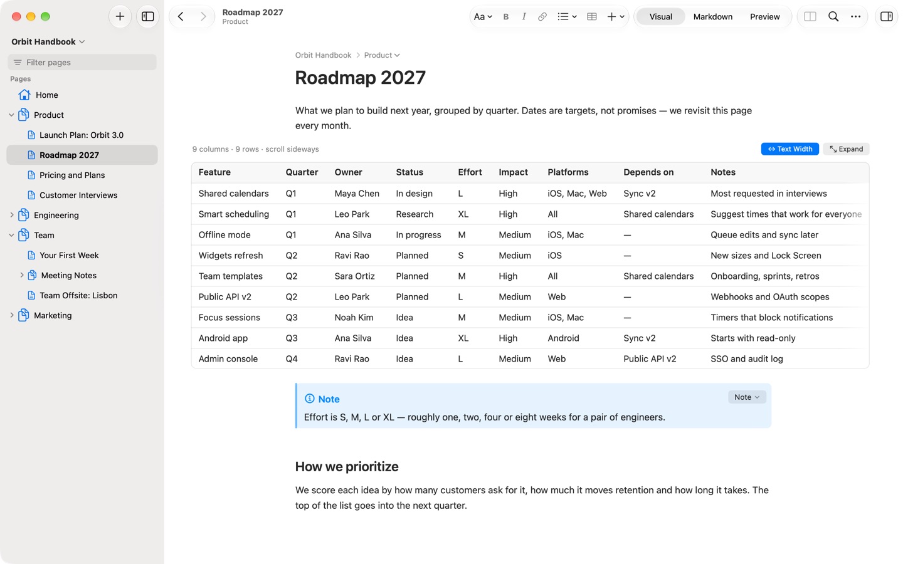Click Orbit Handbook in the breadcrumb
The height and width of the screenshot is (564, 903).
323,55
